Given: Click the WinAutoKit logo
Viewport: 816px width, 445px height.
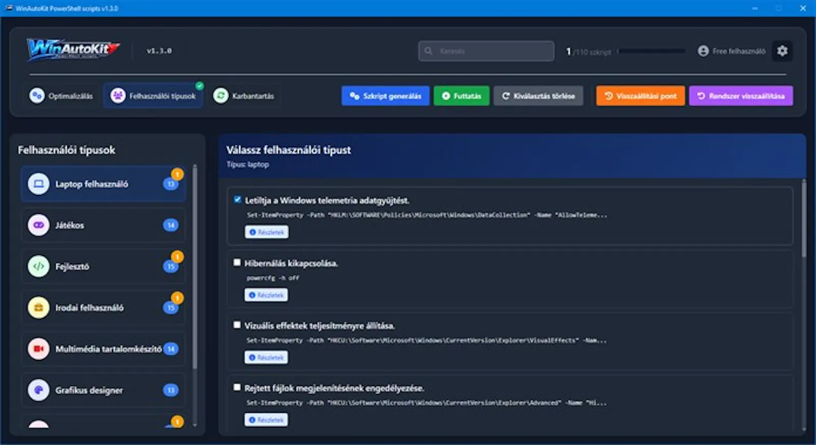Looking at the screenshot, I should (x=73, y=50).
